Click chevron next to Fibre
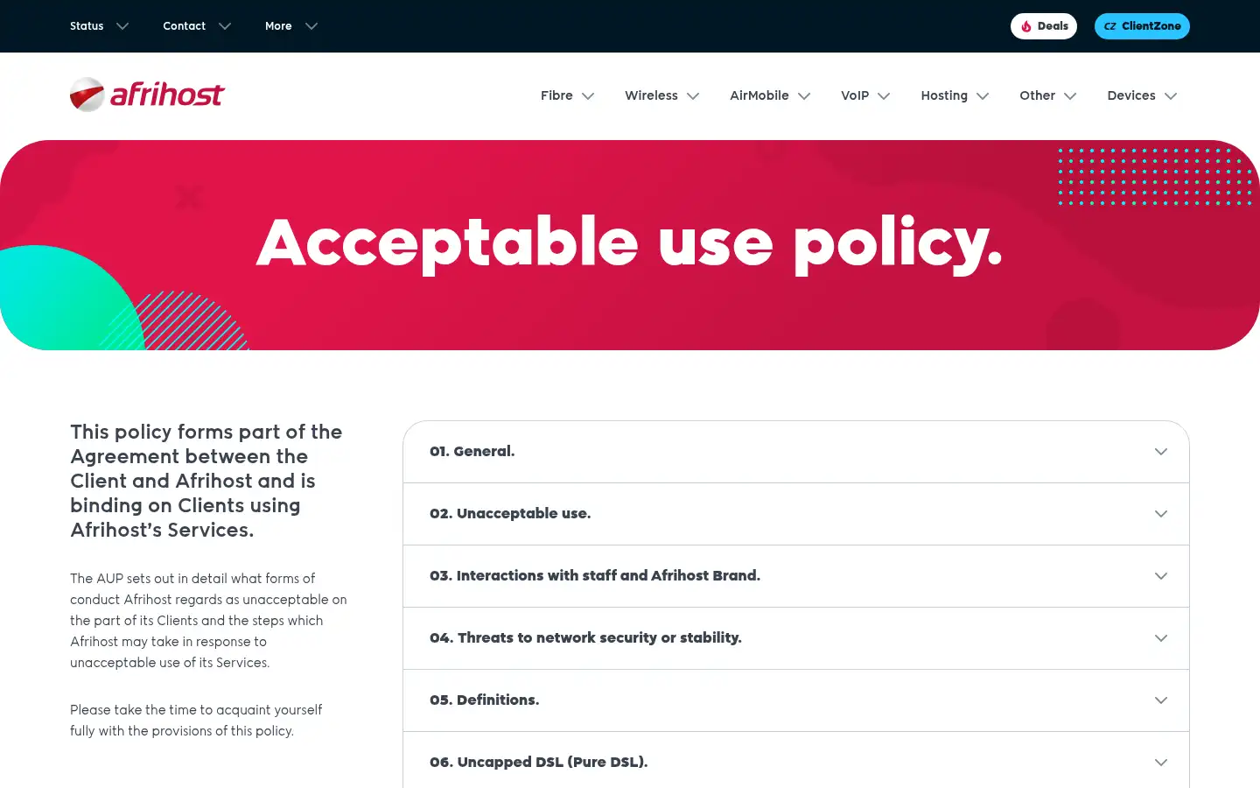Viewport: 1260px width, 788px height. point(588,96)
